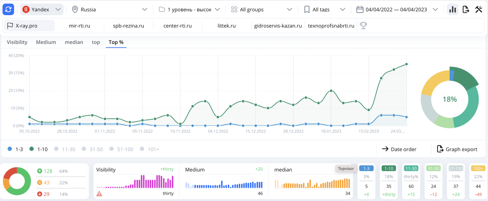The image size is (488, 201).
Task: Click the Date order button
Action: click(x=399, y=149)
